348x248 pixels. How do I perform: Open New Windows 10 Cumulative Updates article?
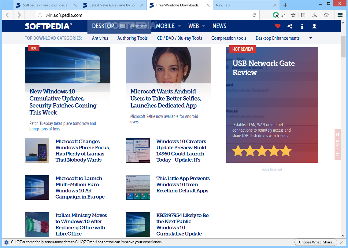[x=63, y=102]
